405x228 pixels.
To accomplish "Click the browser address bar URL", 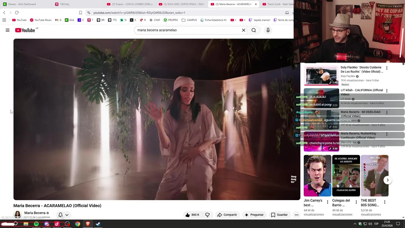I will pyautogui.click(x=139, y=13).
